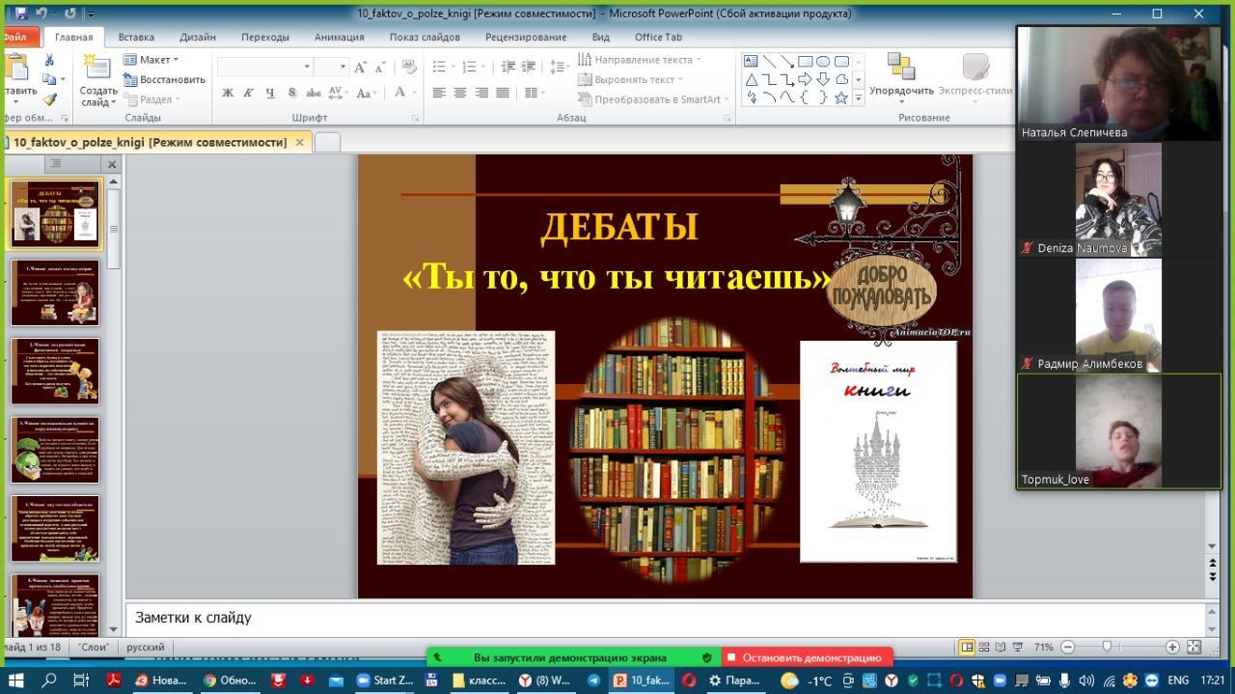The height and width of the screenshot is (694, 1235).
Task: Click the zoom slider handle
Action: 1107,647
